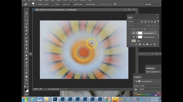The height and width of the screenshot is (102, 183).
Task: Select the History Brush tool
Action: tap(26, 45)
